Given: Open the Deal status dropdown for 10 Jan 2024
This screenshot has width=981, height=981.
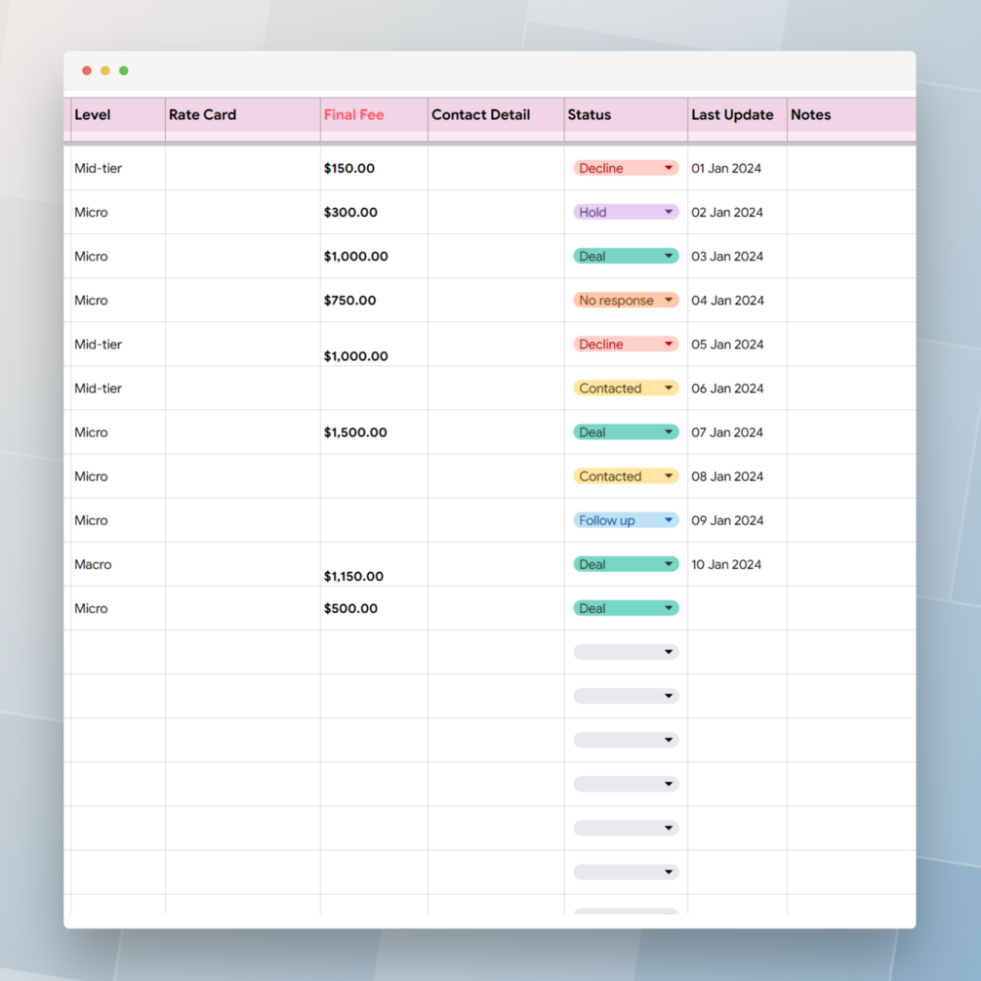Looking at the screenshot, I should click(626, 564).
